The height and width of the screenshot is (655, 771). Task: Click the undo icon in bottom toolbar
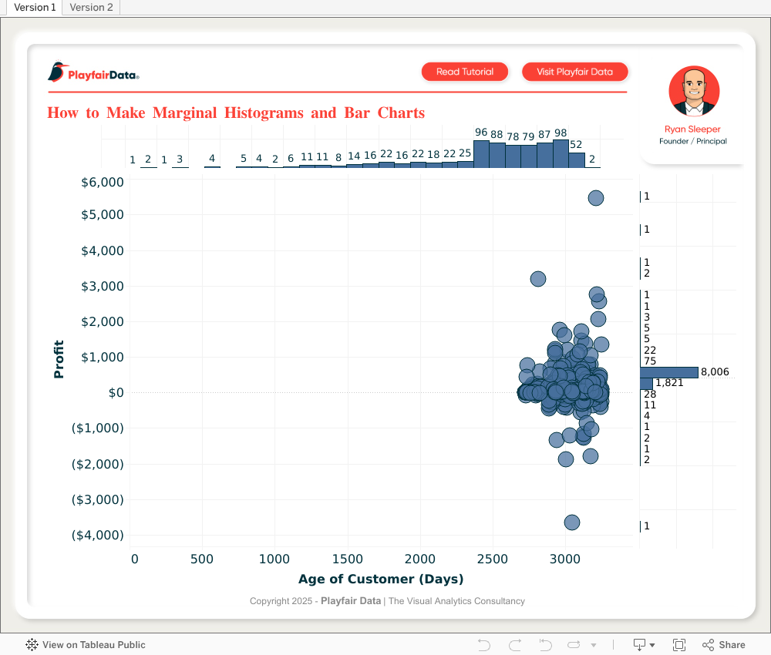484,645
